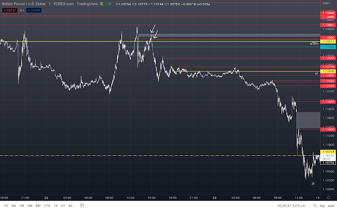The image size is (337, 210).
Task: Select the All time range
Action: [70, 205]
